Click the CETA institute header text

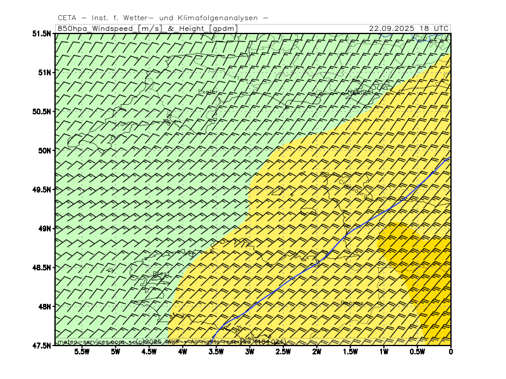[163, 18]
